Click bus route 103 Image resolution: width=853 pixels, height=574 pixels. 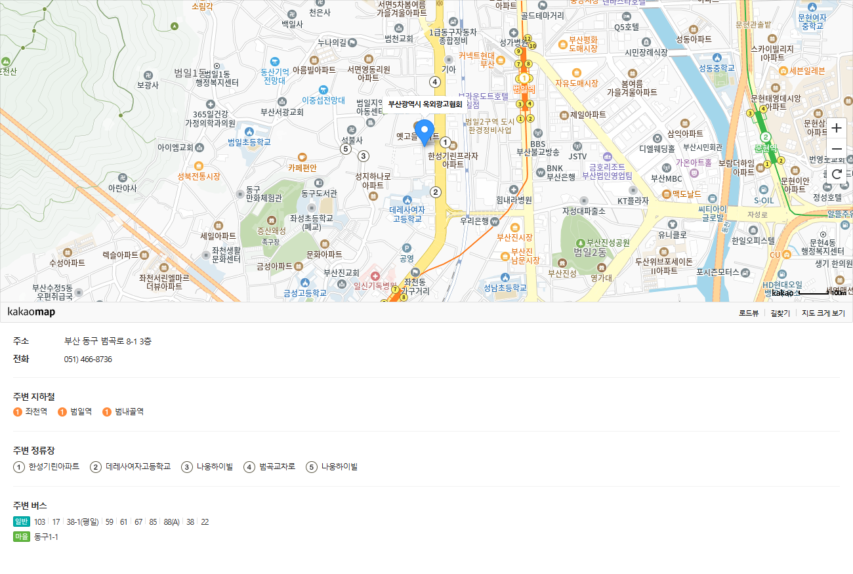(40, 522)
